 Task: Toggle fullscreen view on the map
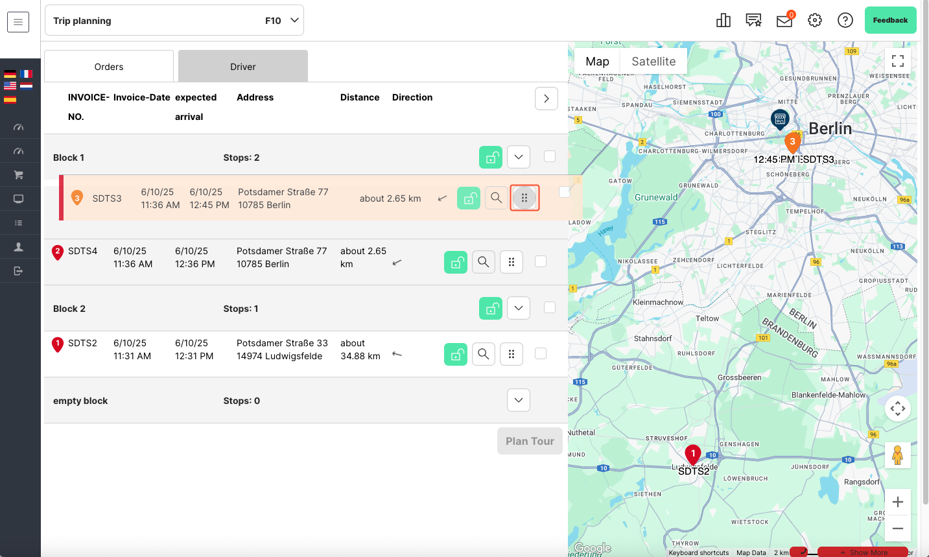898,61
